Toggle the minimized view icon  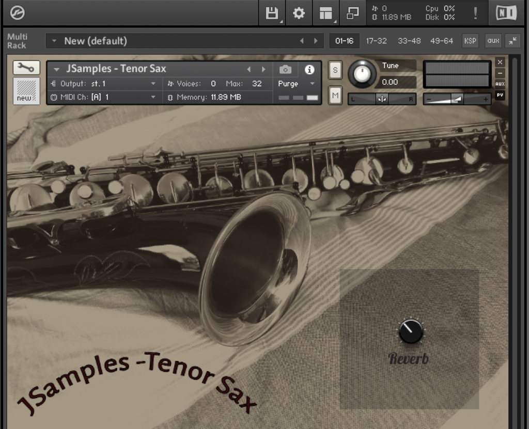click(x=352, y=13)
